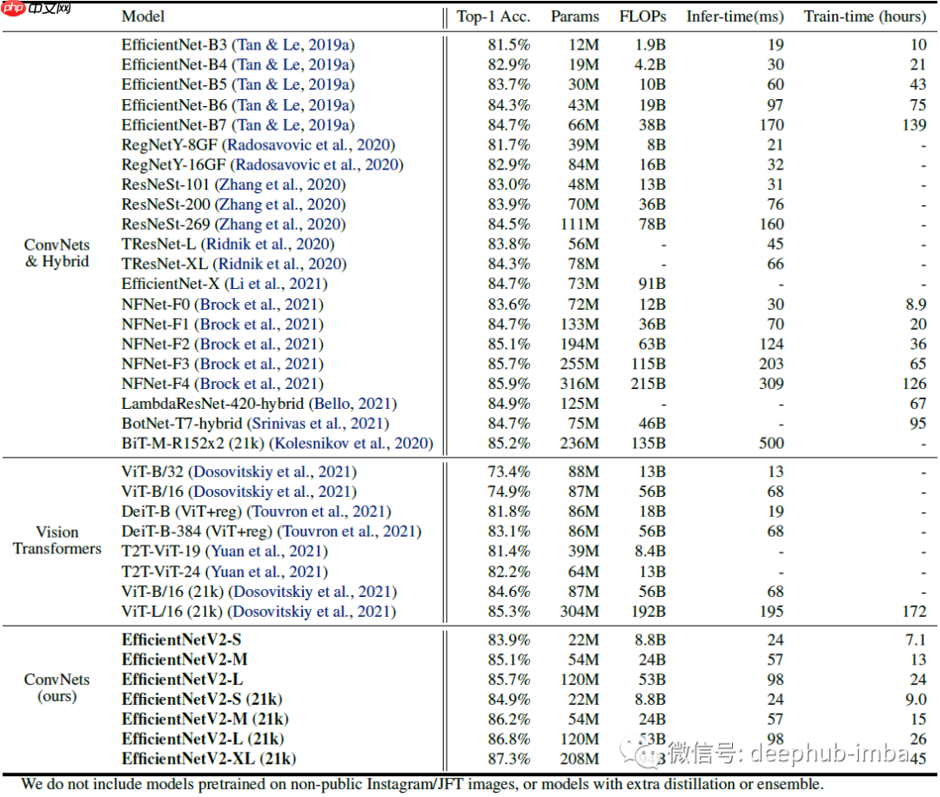Click the Vision Transformers group label
This screenshot has width=940, height=797.
(57, 540)
